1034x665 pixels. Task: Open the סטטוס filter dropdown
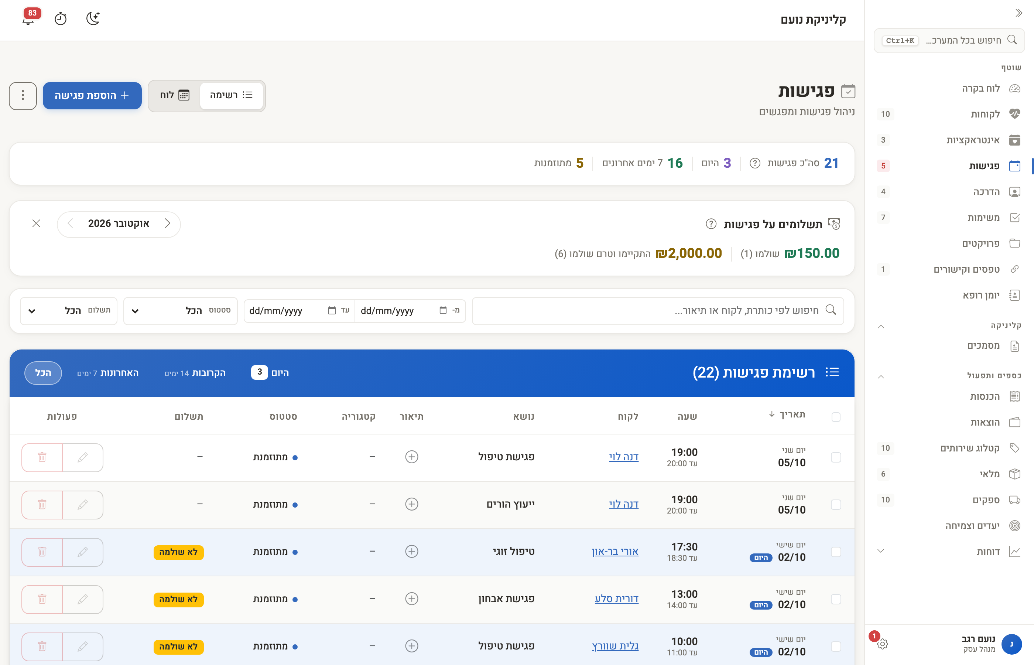coord(180,310)
